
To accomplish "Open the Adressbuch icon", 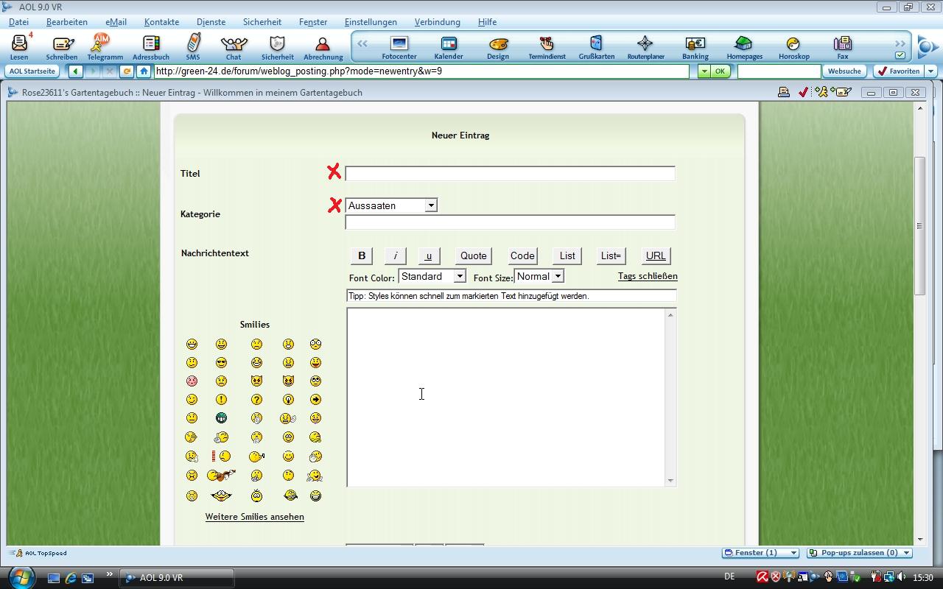I will coord(151,46).
